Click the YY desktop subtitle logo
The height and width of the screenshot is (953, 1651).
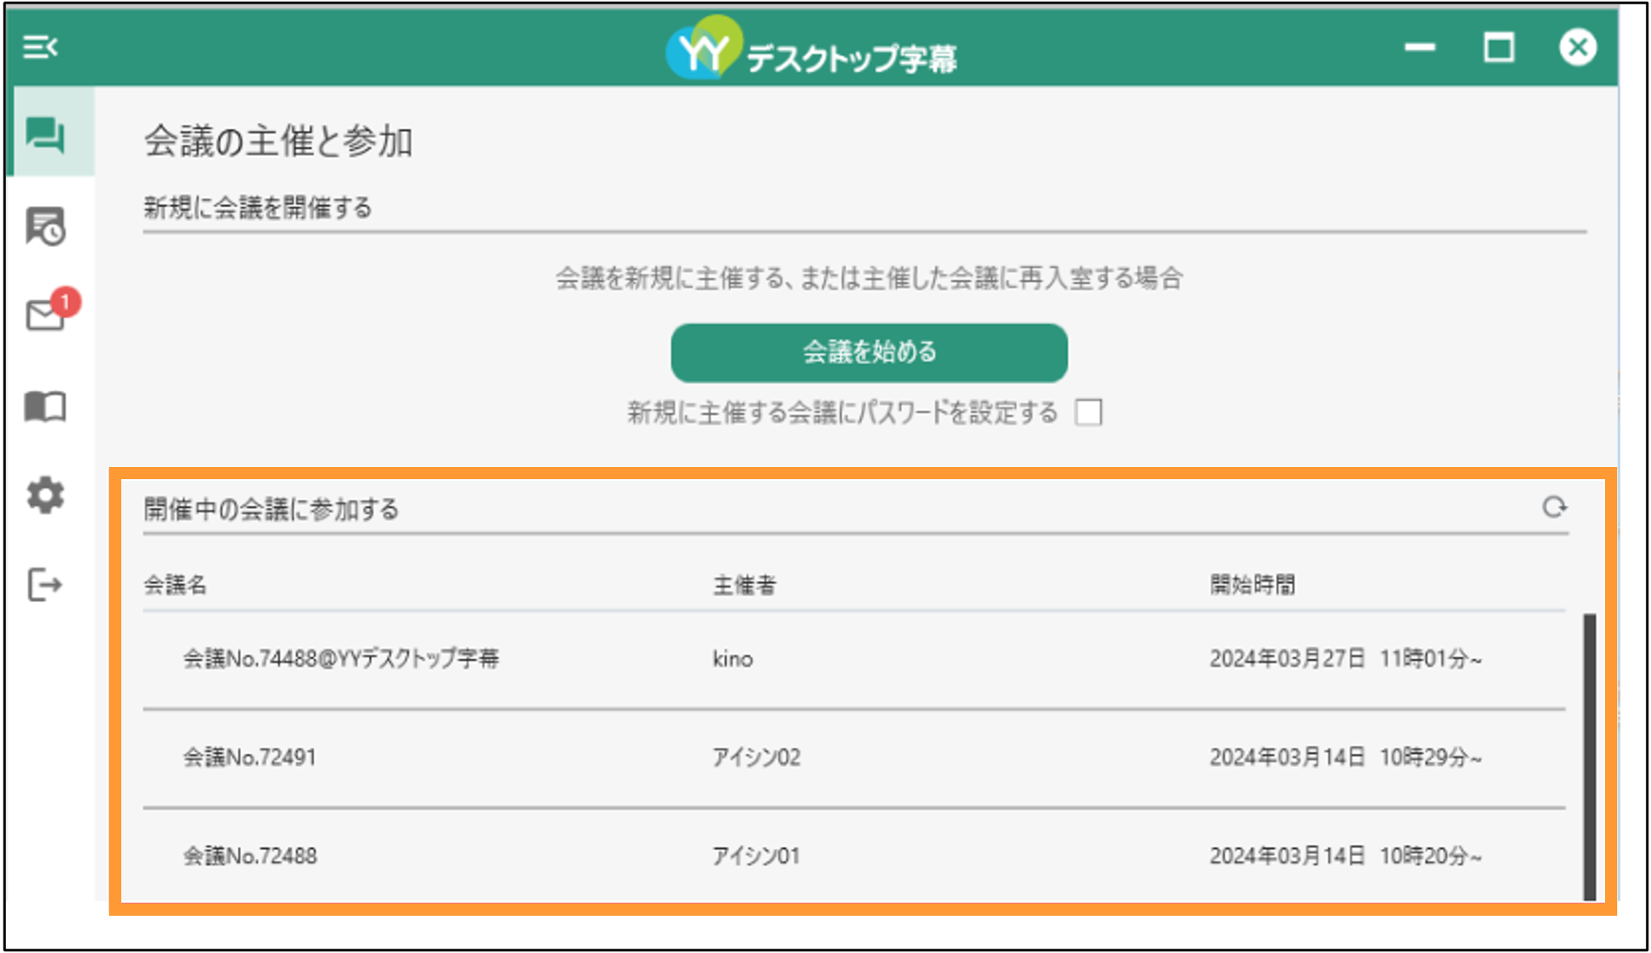coord(812,49)
